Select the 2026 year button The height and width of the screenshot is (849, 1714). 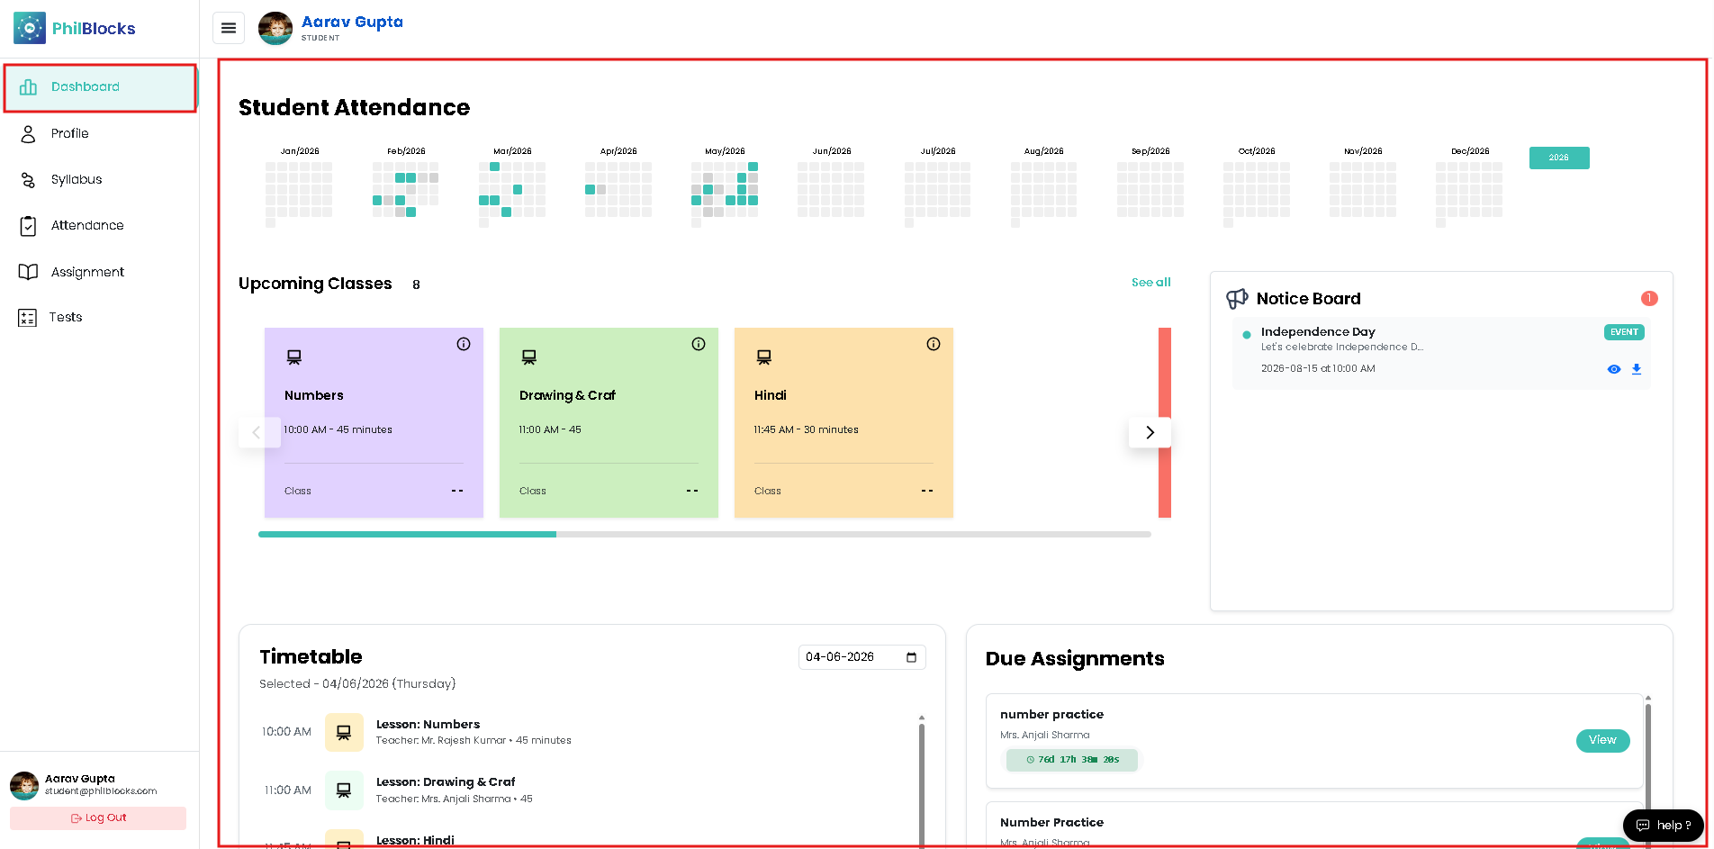pyautogui.click(x=1559, y=158)
